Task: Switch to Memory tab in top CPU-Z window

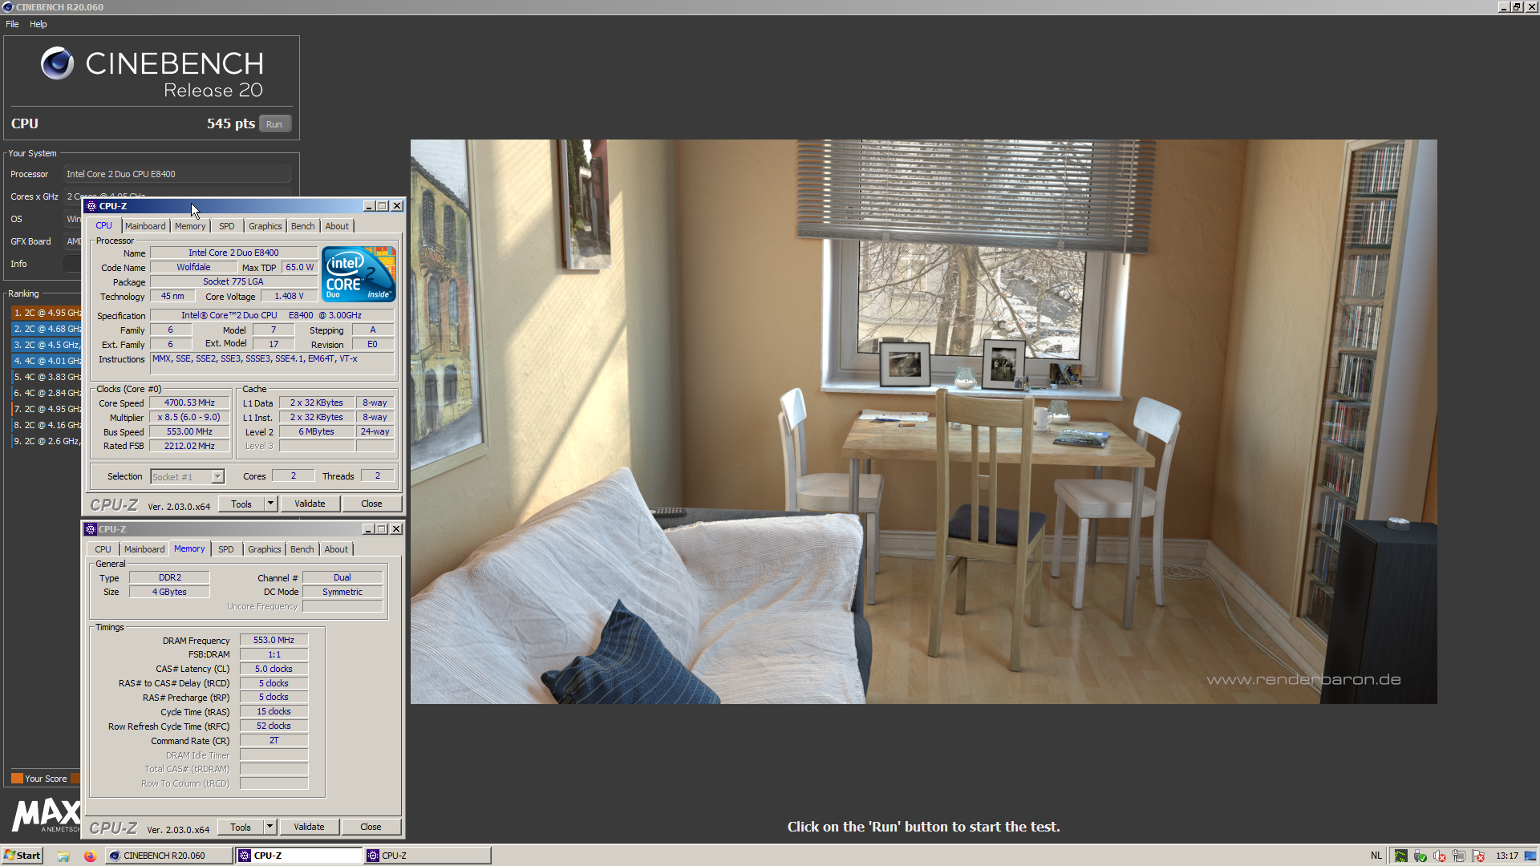Action: (x=190, y=226)
